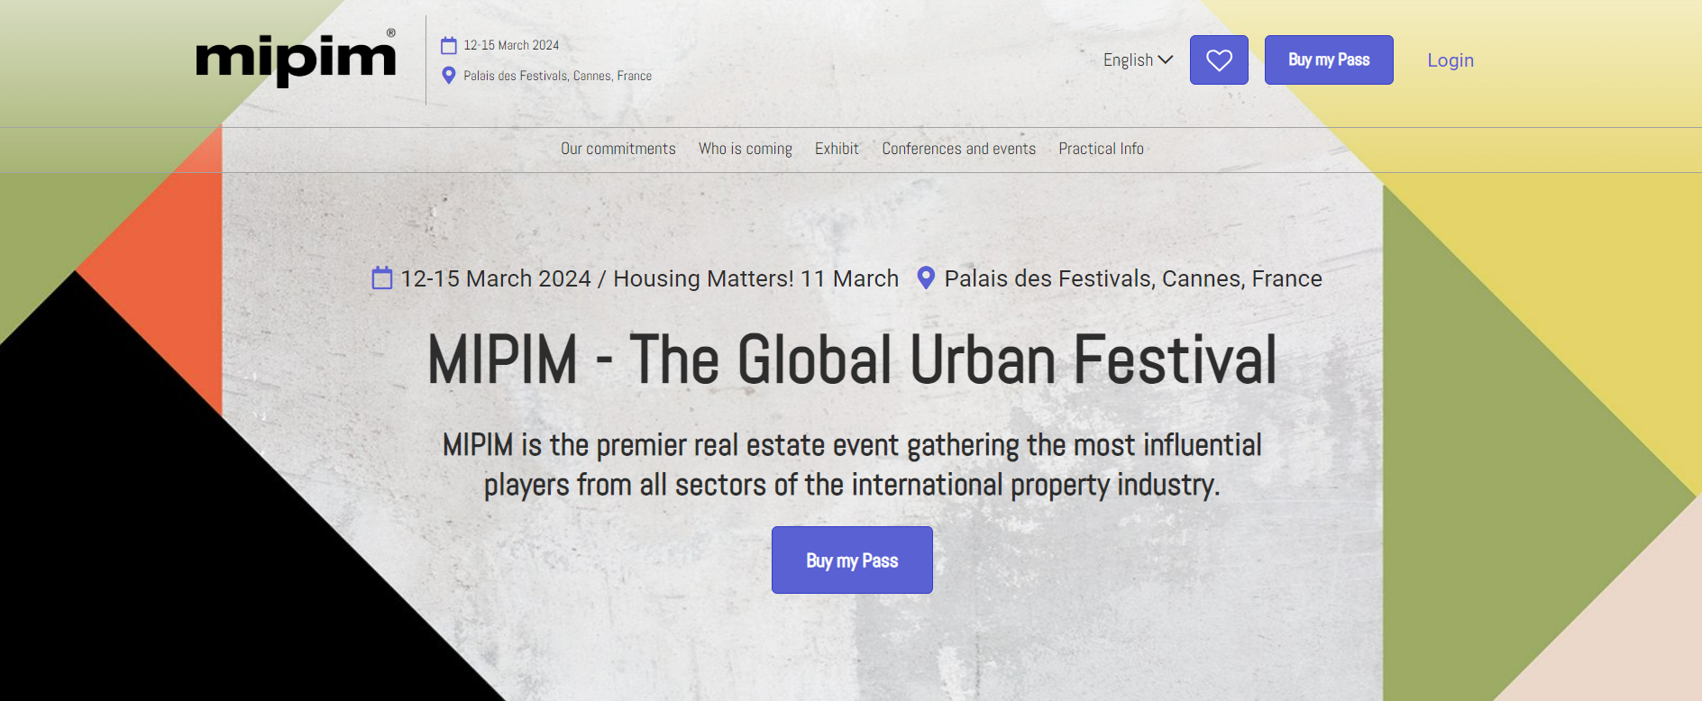Image resolution: width=1702 pixels, height=701 pixels.
Task: Click Palais des Festivals header text
Action: point(557,76)
